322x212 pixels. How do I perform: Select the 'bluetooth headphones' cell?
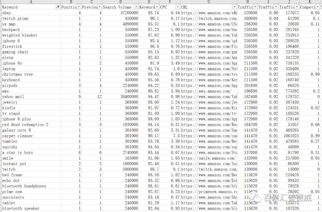pos(31,186)
